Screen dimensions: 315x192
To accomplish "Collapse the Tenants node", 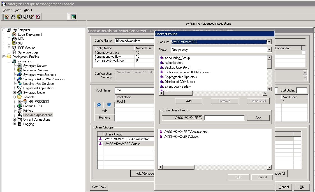I will tap(15, 97).
